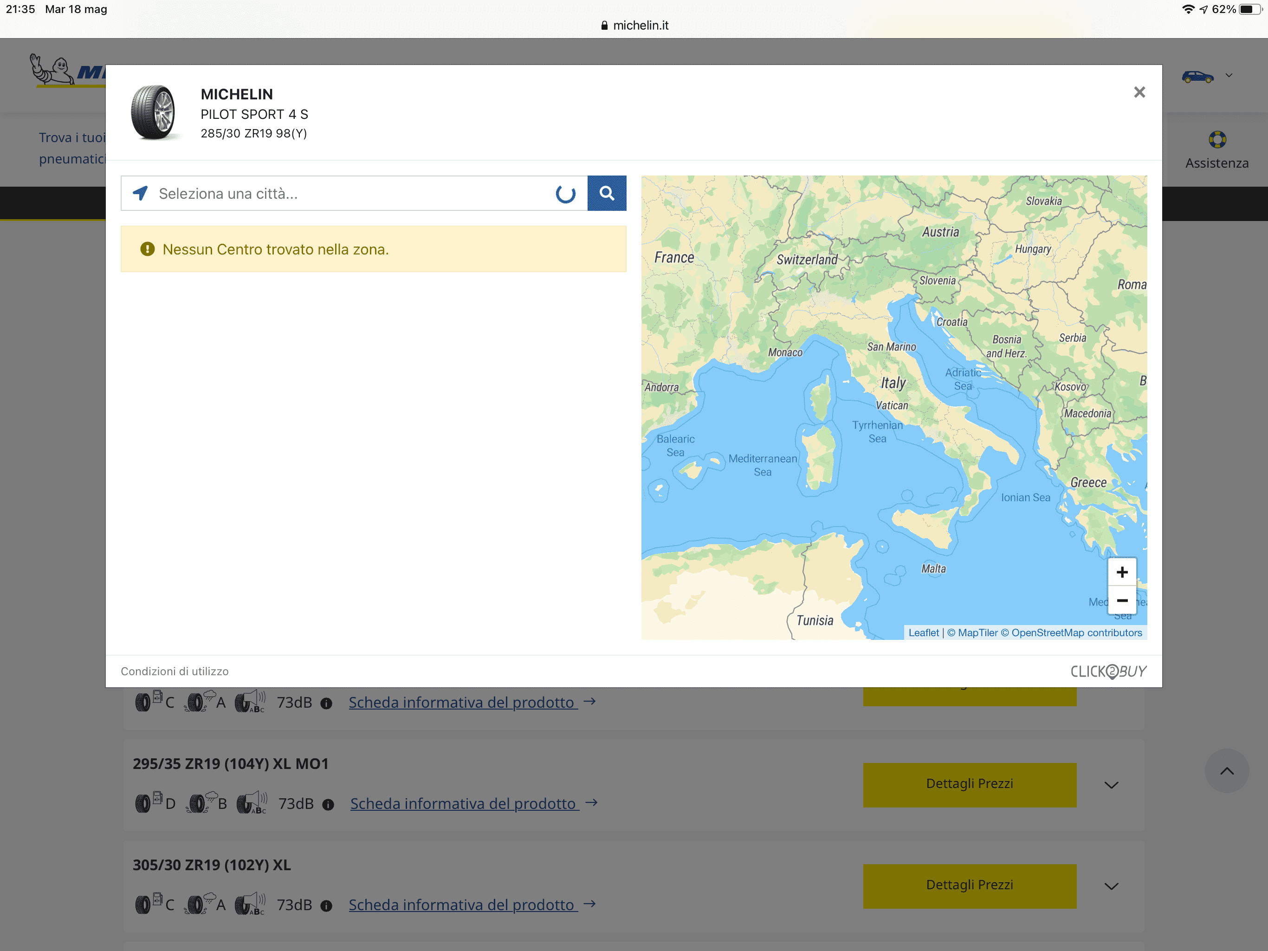This screenshot has height=951, width=1268.
Task: Expand the 295/35 ZR19 tyre row
Action: point(1112,785)
